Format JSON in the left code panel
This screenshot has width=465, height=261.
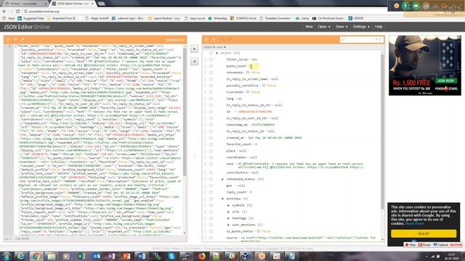(x=8, y=39)
